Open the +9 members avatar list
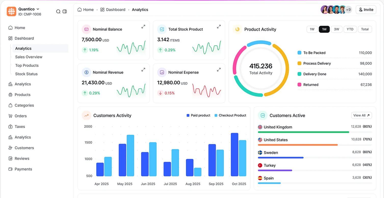 tap(348, 10)
